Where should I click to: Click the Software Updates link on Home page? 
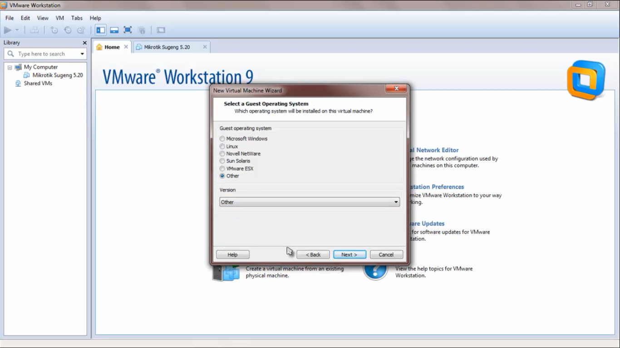(427, 223)
